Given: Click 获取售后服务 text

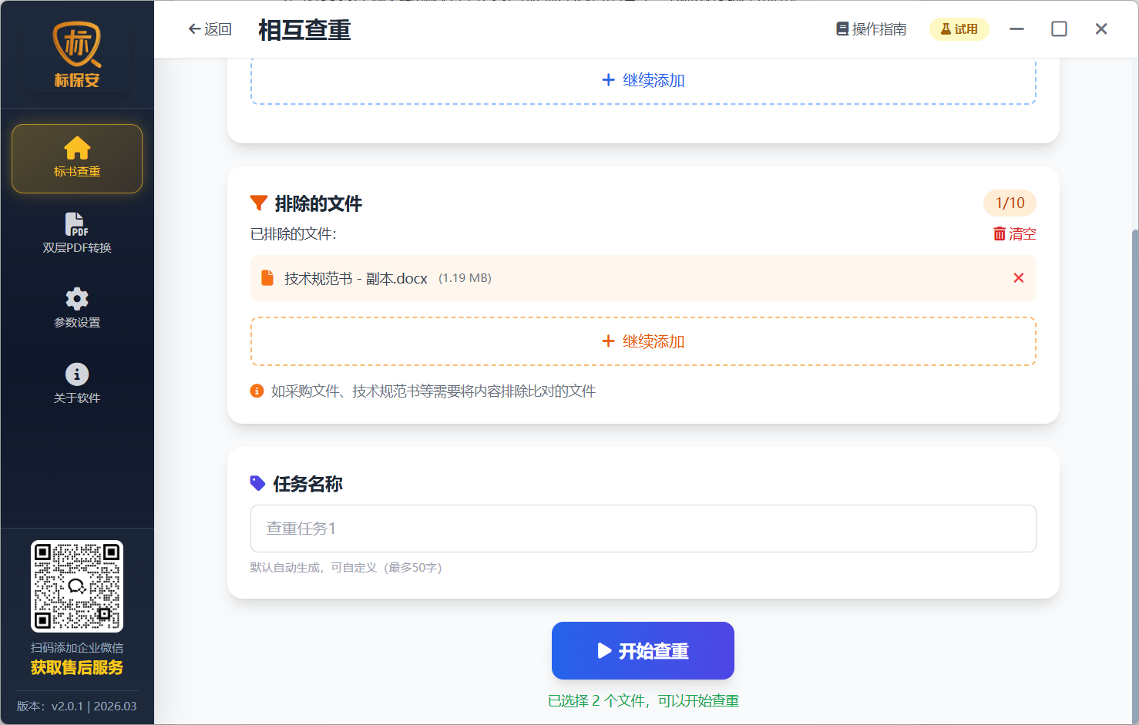Looking at the screenshot, I should click(x=77, y=668).
